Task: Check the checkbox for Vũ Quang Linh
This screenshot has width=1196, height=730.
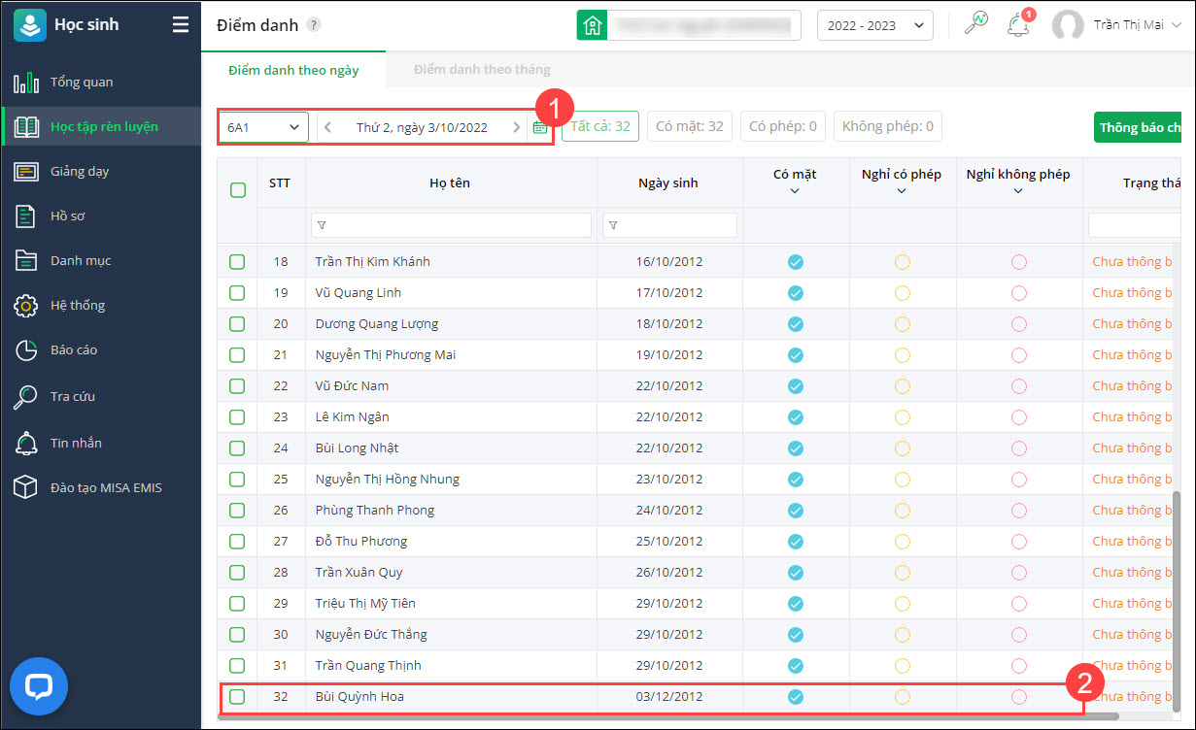Action: pyautogui.click(x=237, y=292)
